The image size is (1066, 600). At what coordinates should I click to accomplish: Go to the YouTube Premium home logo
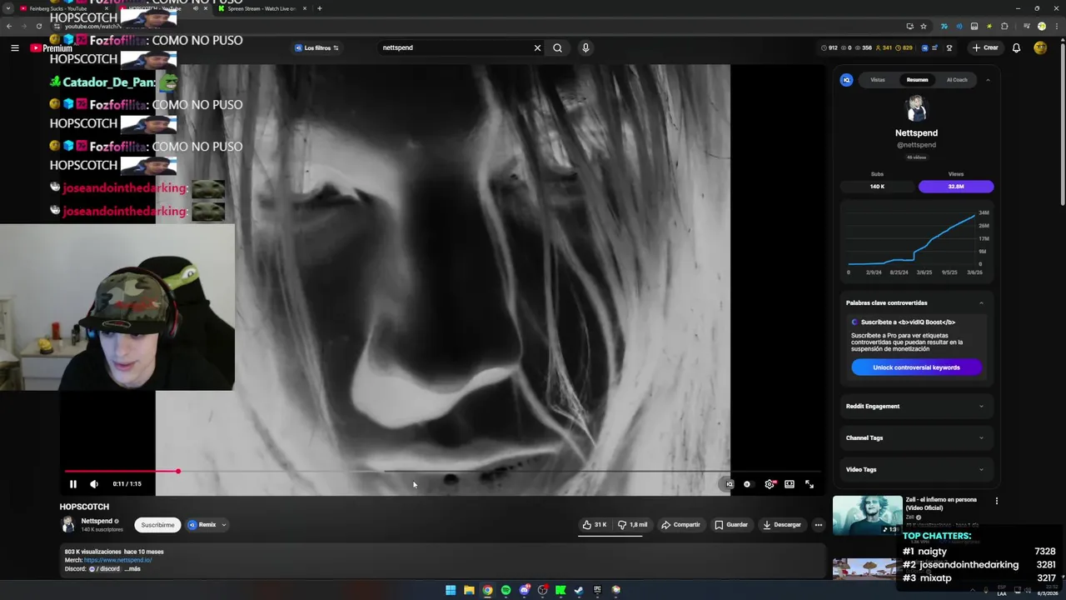pyautogui.click(x=52, y=48)
